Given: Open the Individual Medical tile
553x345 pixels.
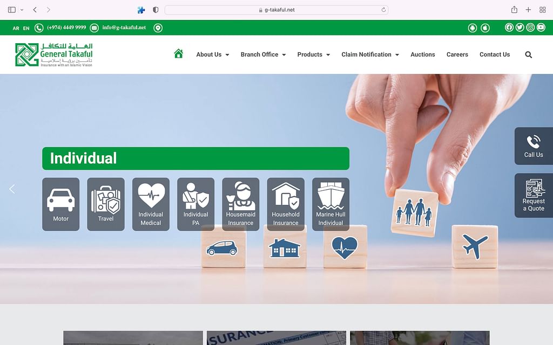Looking at the screenshot, I should (x=151, y=204).
